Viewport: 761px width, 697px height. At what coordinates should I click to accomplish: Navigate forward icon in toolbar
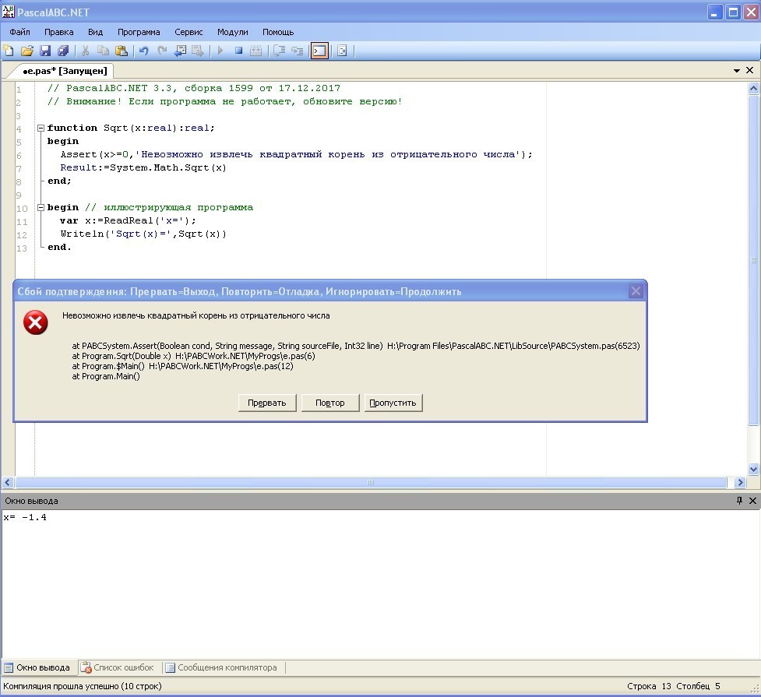pos(198,51)
